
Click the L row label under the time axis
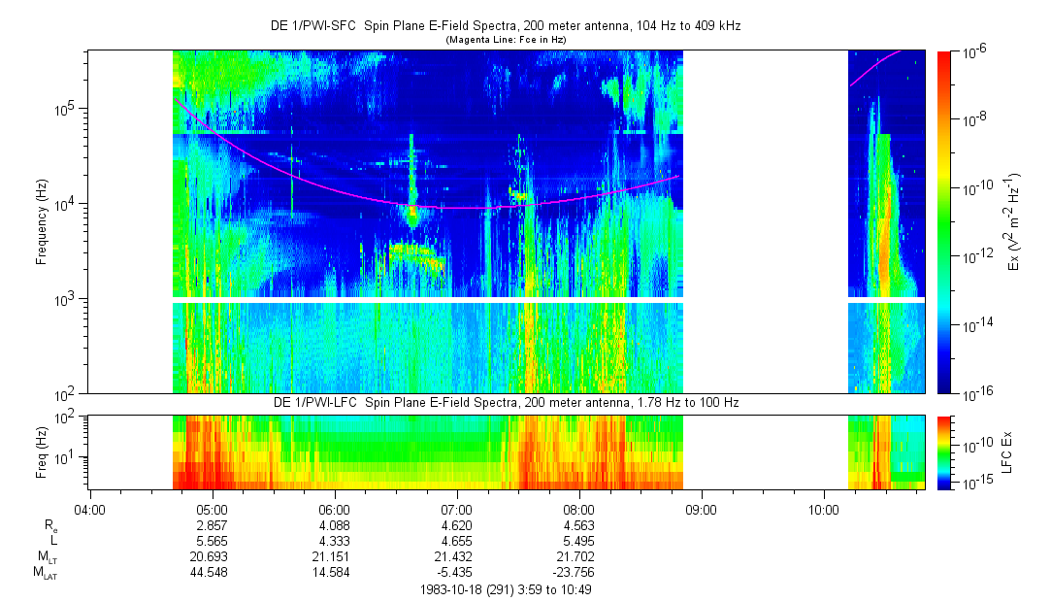tap(54, 540)
